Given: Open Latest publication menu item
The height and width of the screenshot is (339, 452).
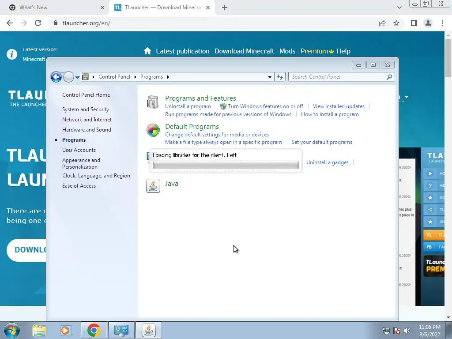Looking at the screenshot, I should pos(183,51).
